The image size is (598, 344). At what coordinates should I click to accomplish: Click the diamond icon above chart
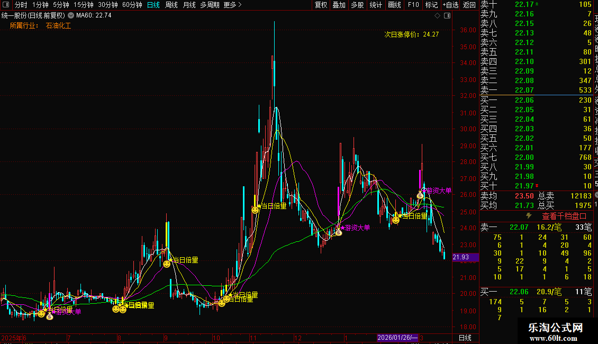click(x=438, y=16)
